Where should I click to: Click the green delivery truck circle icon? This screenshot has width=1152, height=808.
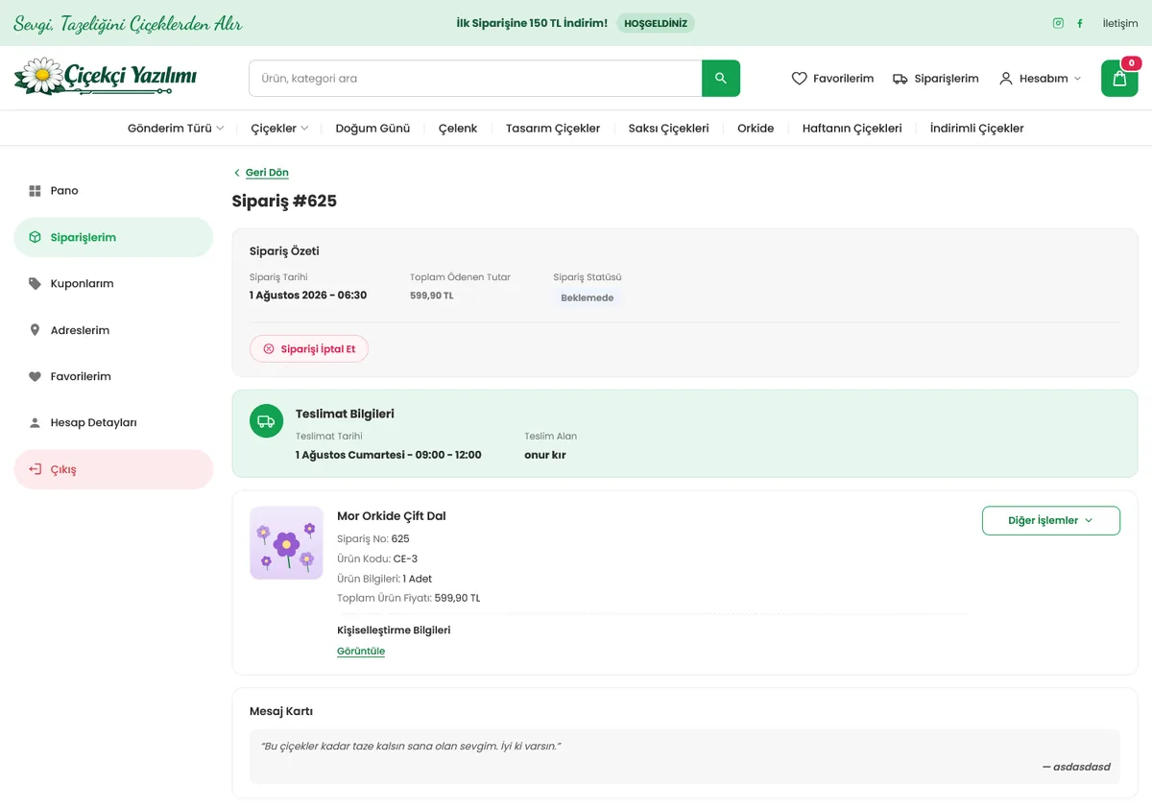267,421
